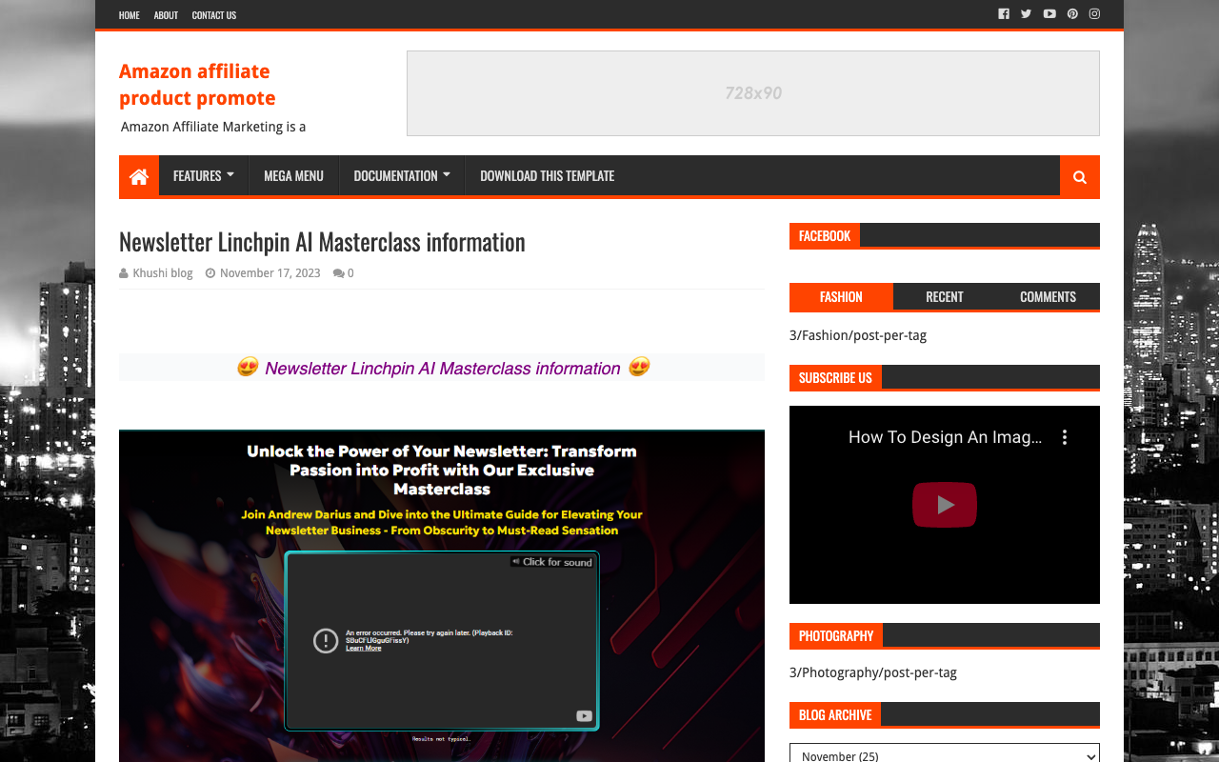Click the November 17, 2023 date link
This screenshot has height=762, width=1219.
pos(270,273)
